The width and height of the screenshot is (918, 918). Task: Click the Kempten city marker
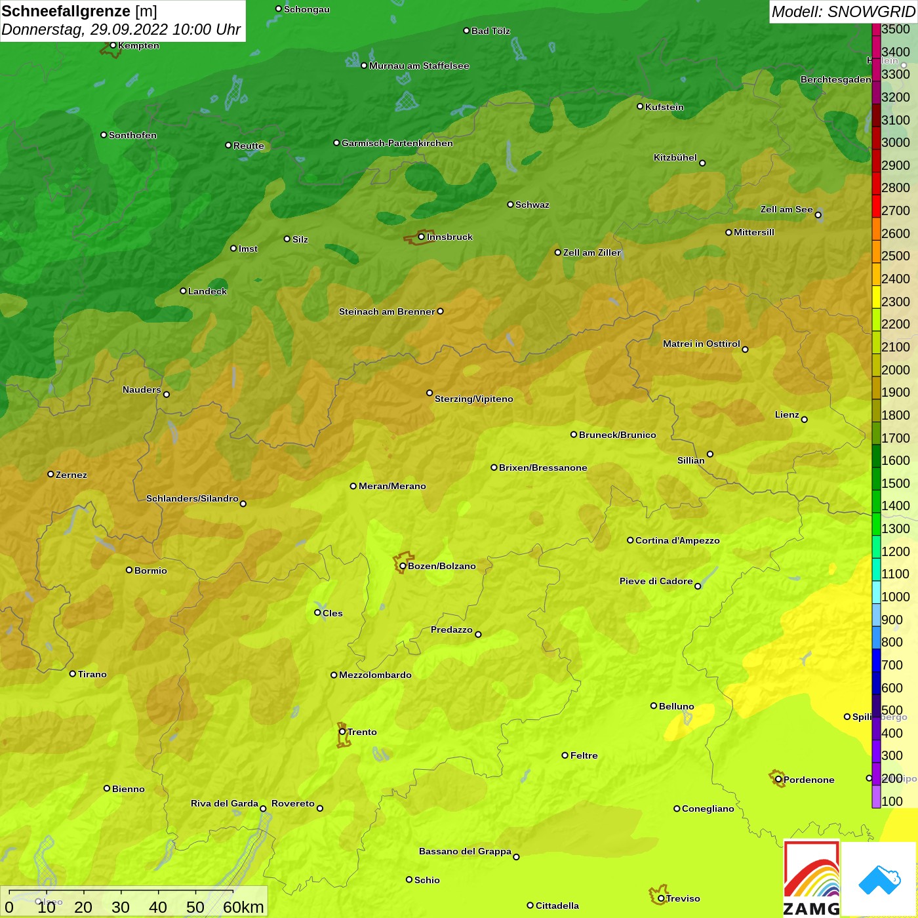point(113,45)
